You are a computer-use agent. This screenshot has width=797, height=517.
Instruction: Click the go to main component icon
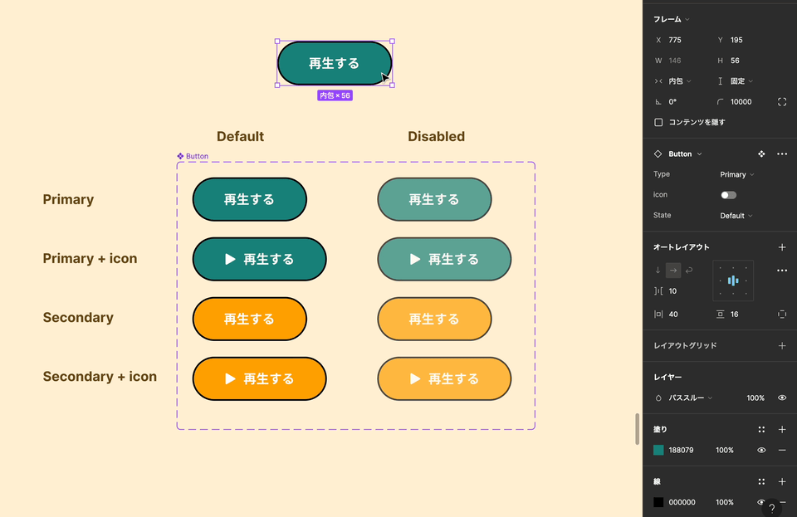[x=761, y=154]
